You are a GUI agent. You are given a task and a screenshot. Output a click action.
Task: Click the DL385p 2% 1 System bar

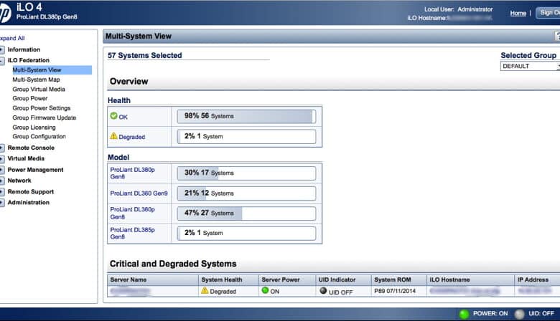click(x=246, y=234)
